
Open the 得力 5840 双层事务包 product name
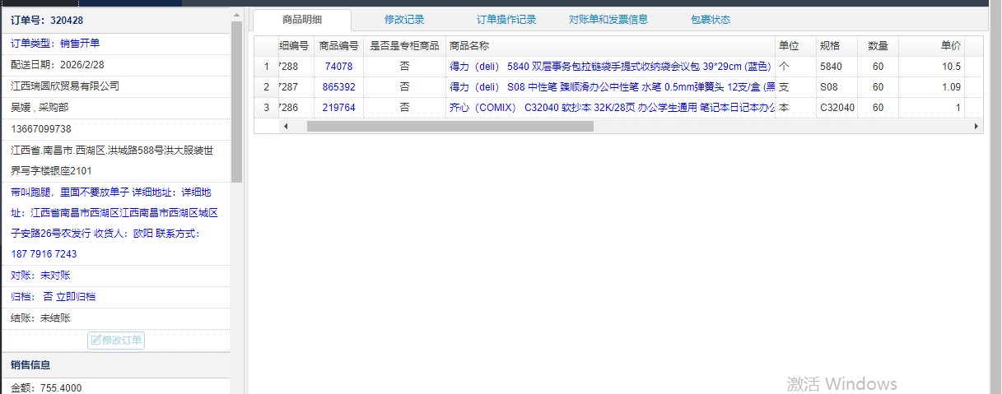point(609,67)
